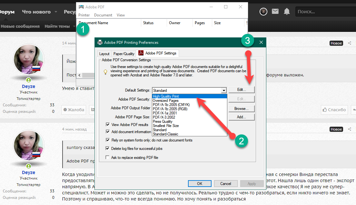Click the printer icon in Printing Preferences title

pos(100,43)
